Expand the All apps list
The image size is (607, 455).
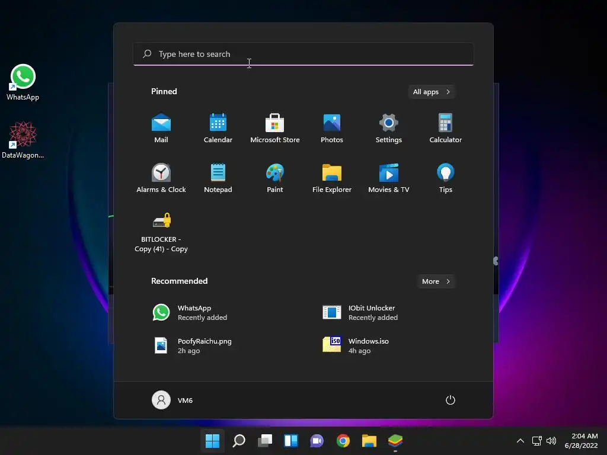[x=432, y=92]
